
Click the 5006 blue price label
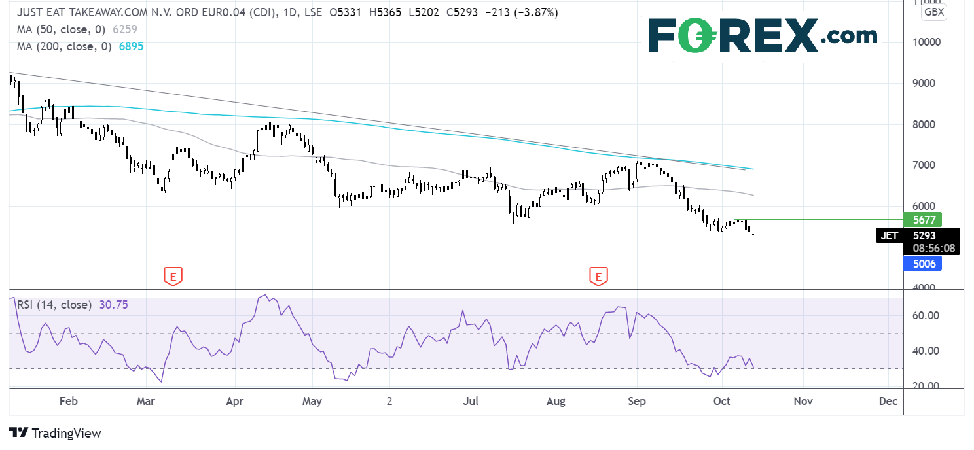922,264
